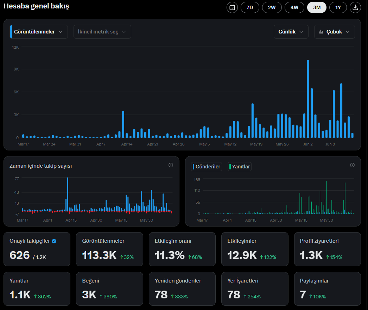Open the İkincil metrik seç dropdown
The image size is (368, 310).
pos(102,32)
